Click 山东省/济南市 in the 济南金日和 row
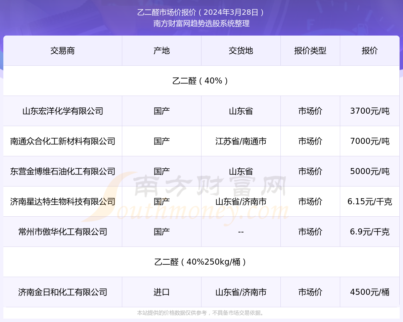Image resolution: width=403 pixels, height=322 pixels. coord(241,292)
